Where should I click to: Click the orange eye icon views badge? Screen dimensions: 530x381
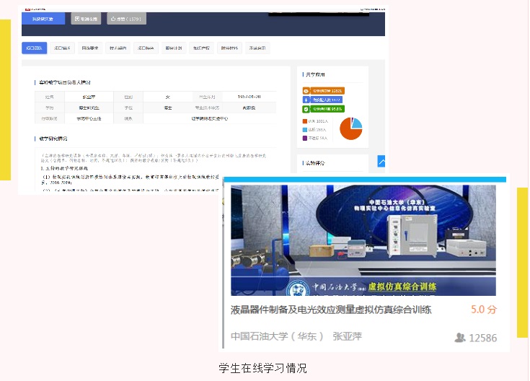(x=306, y=91)
